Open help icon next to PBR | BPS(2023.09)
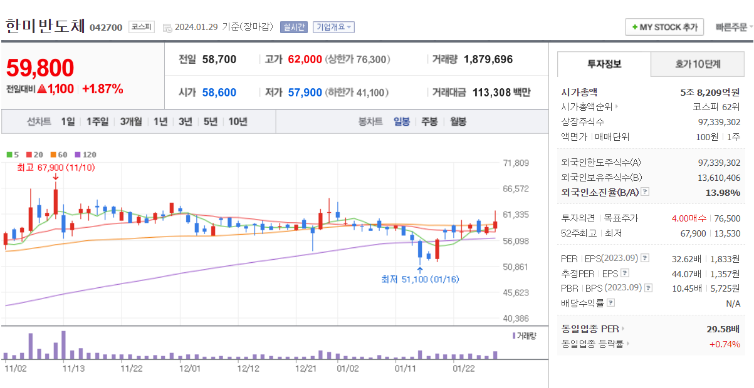Image resolution: width=754 pixels, height=388 pixels. pos(648,288)
